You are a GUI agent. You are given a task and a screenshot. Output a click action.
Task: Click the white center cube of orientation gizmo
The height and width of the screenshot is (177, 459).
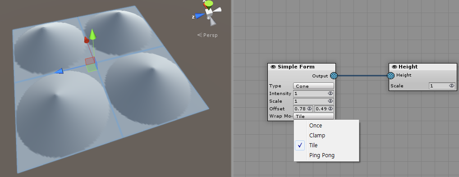209,12
